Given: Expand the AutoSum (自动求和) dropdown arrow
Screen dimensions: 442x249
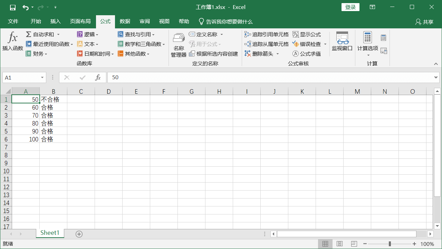Looking at the screenshot, I should (x=58, y=34).
